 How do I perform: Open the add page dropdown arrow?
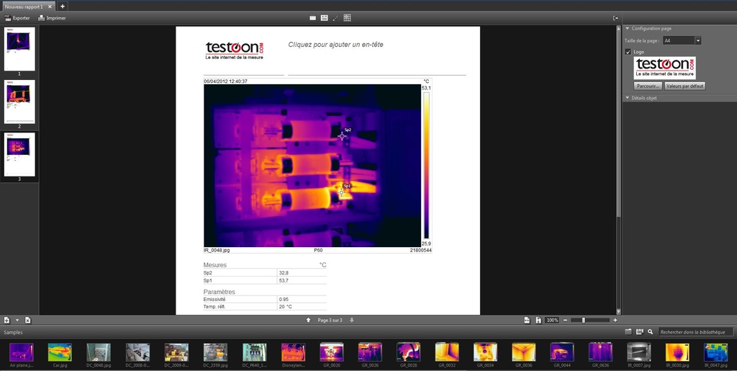coord(17,321)
